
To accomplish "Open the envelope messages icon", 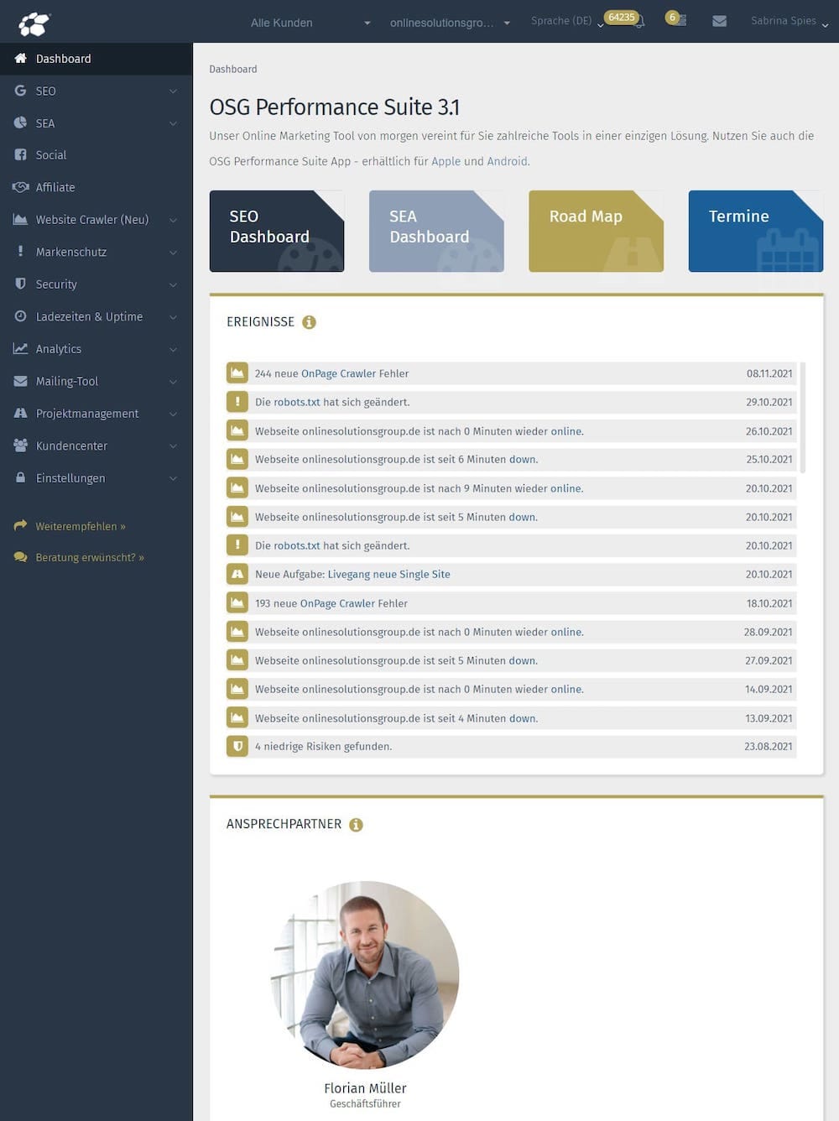I will coord(719,21).
